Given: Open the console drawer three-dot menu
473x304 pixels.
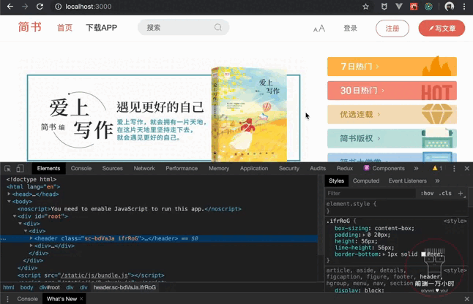Looking at the screenshot, I should pyautogui.click(x=7, y=299).
